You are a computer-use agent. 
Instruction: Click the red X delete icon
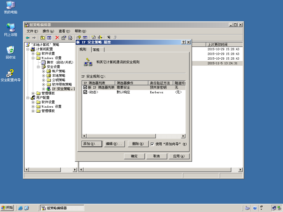tap(57, 38)
